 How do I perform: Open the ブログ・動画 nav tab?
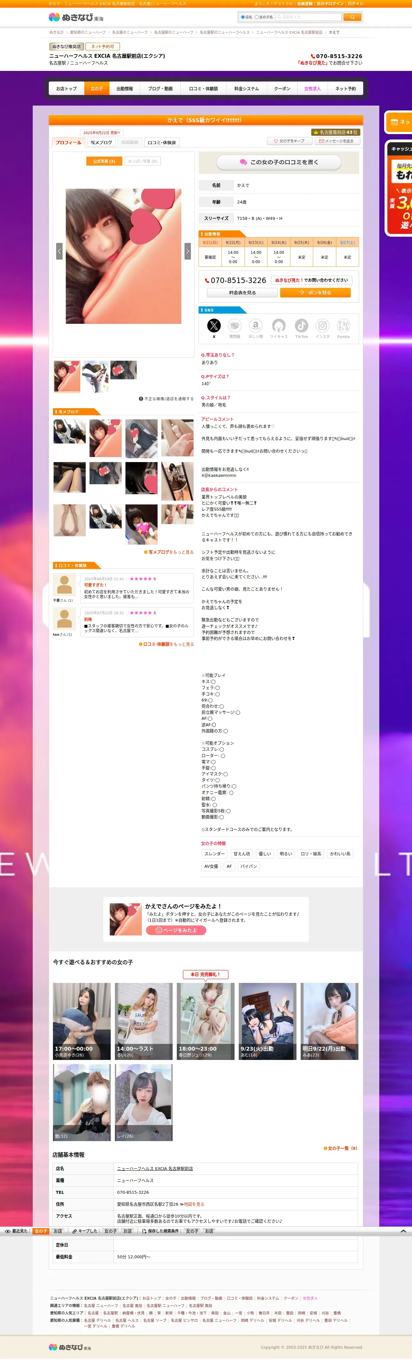pyautogui.click(x=160, y=89)
